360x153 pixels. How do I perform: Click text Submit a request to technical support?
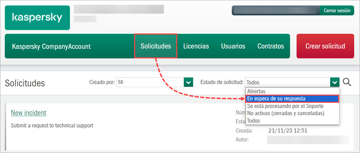(x=52, y=125)
